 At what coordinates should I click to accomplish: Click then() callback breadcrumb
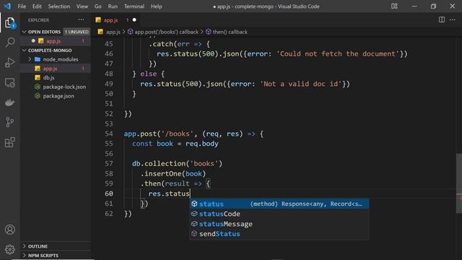(x=227, y=32)
